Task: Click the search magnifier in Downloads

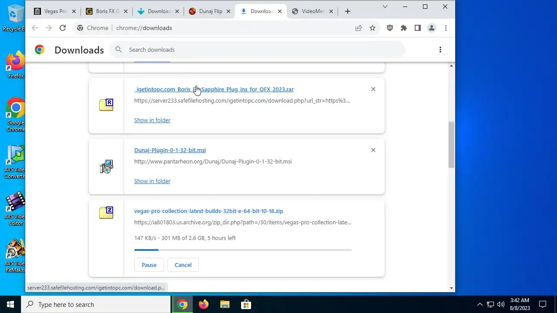Action: (x=118, y=50)
